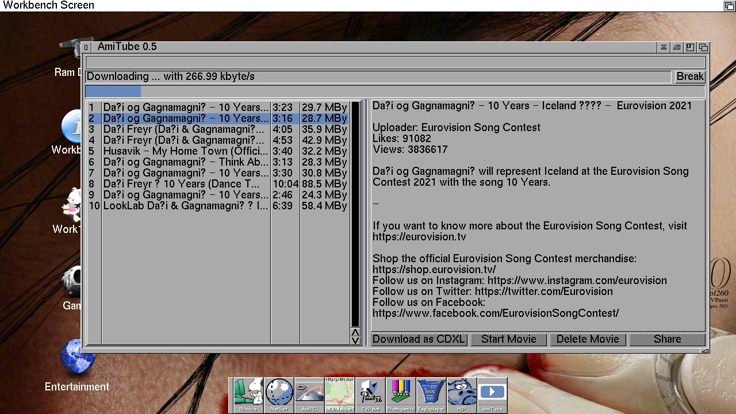
Task: Click the video list scroll up arrow
Action: coord(355,332)
